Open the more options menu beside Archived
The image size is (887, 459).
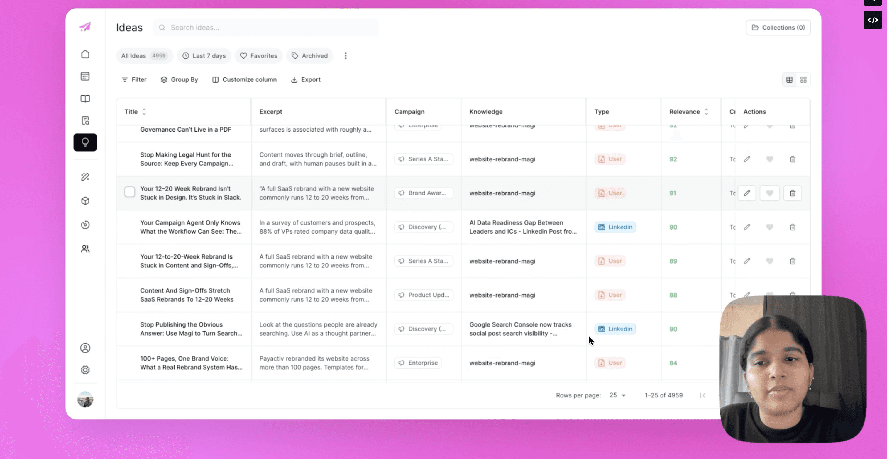345,56
